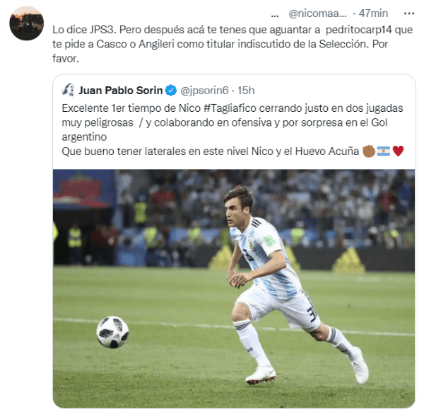
Task: Open the football player photo
Action: coord(234,289)
